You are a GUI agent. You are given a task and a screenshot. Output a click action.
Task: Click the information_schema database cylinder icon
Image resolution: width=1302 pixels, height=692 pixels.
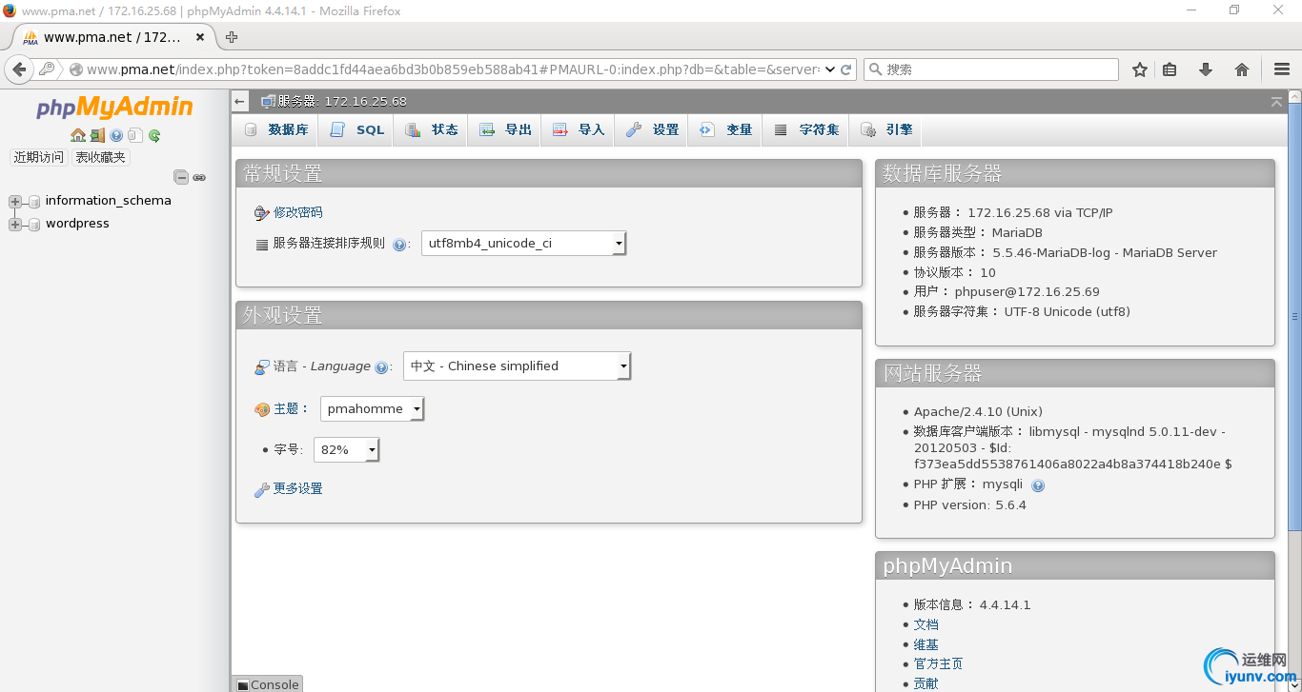(34, 201)
